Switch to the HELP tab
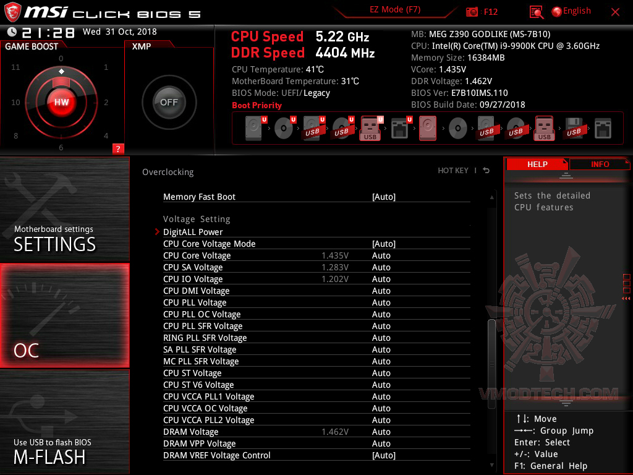The height and width of the screenshot is (475, 633). (537, 164)
